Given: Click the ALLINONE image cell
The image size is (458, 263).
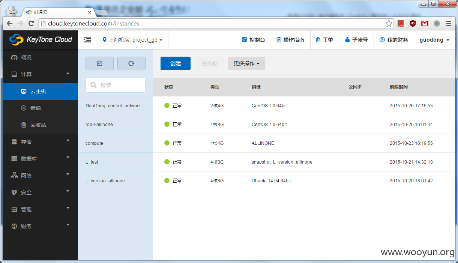Looking at the screenshot, I should click(x=263, y=143).
